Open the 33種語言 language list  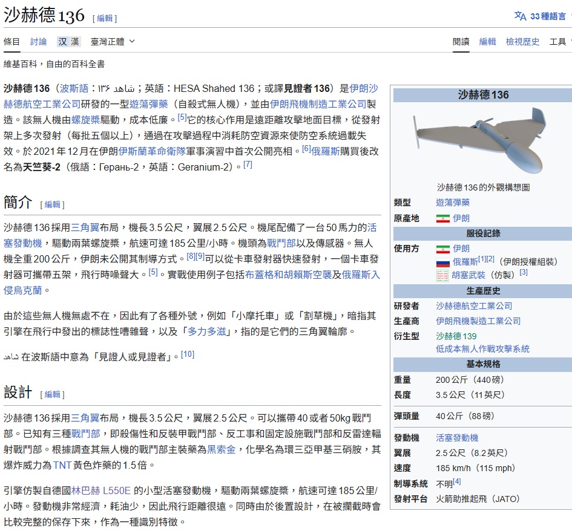pyautogui.click(x=548, y=16)
